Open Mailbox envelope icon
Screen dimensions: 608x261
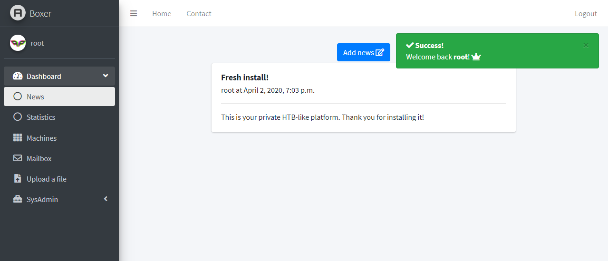18,158
